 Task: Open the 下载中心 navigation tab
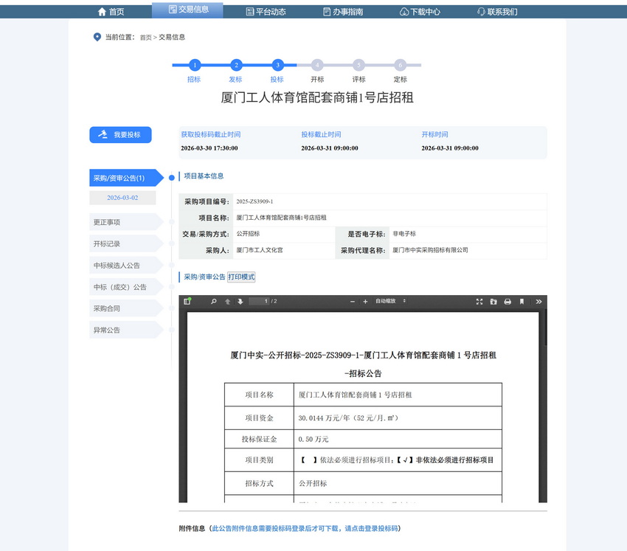click(x=420, y=12)
